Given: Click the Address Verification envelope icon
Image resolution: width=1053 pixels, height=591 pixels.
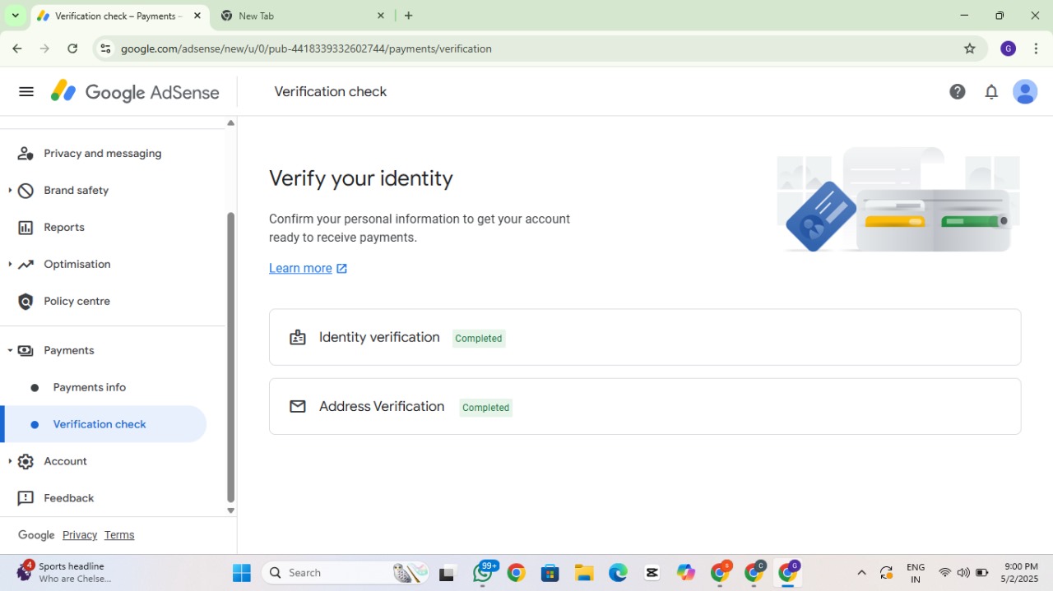Looking at the screenshot, I should 298,407.
